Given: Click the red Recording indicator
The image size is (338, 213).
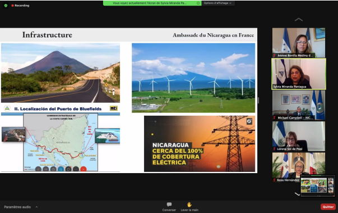Looking at the screenshot, I should 20,6.
